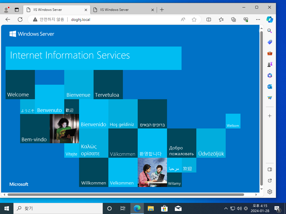Image resolution: width=286 pixels, height=214 pixels.
Task: Click the Tervetuloa tile
Action: (108, 85)
